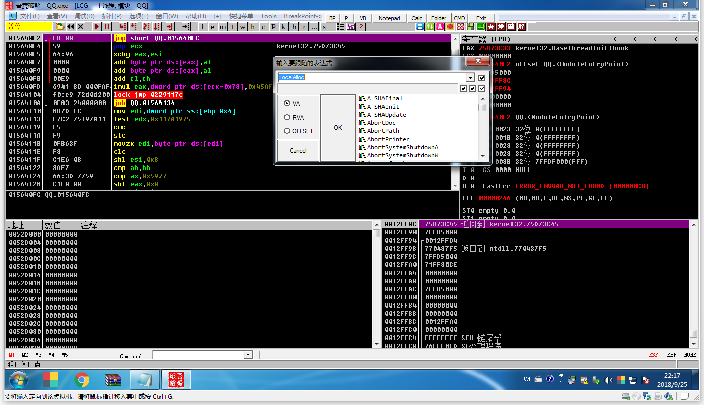Open the source window with the 's' button

[x=324, y=27]
